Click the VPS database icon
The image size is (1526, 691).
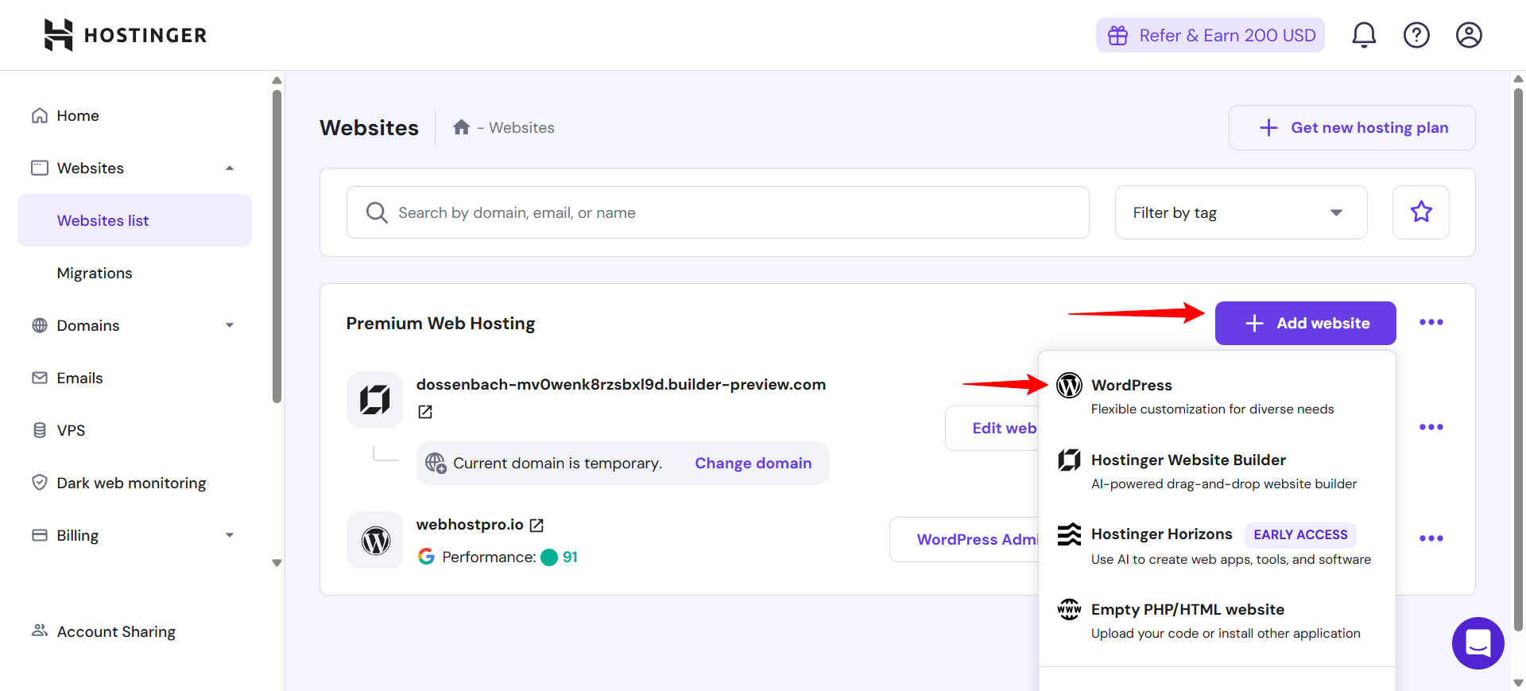40,430
